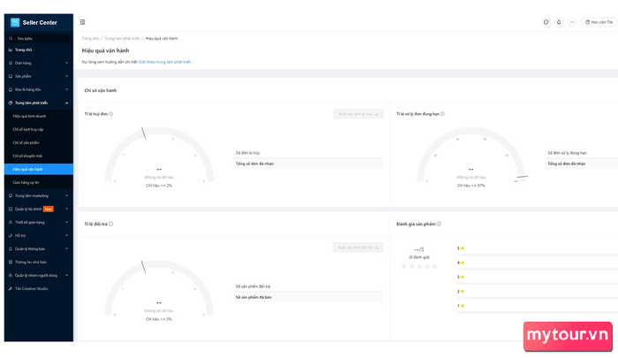Click the Hỗ trợ phone icon
Screen dimensions: 618x358
[11, 235]
